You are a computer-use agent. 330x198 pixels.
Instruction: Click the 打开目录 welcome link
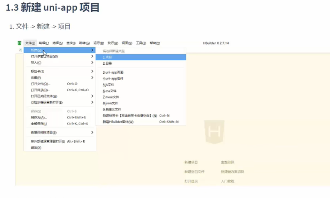click(191, 181)
